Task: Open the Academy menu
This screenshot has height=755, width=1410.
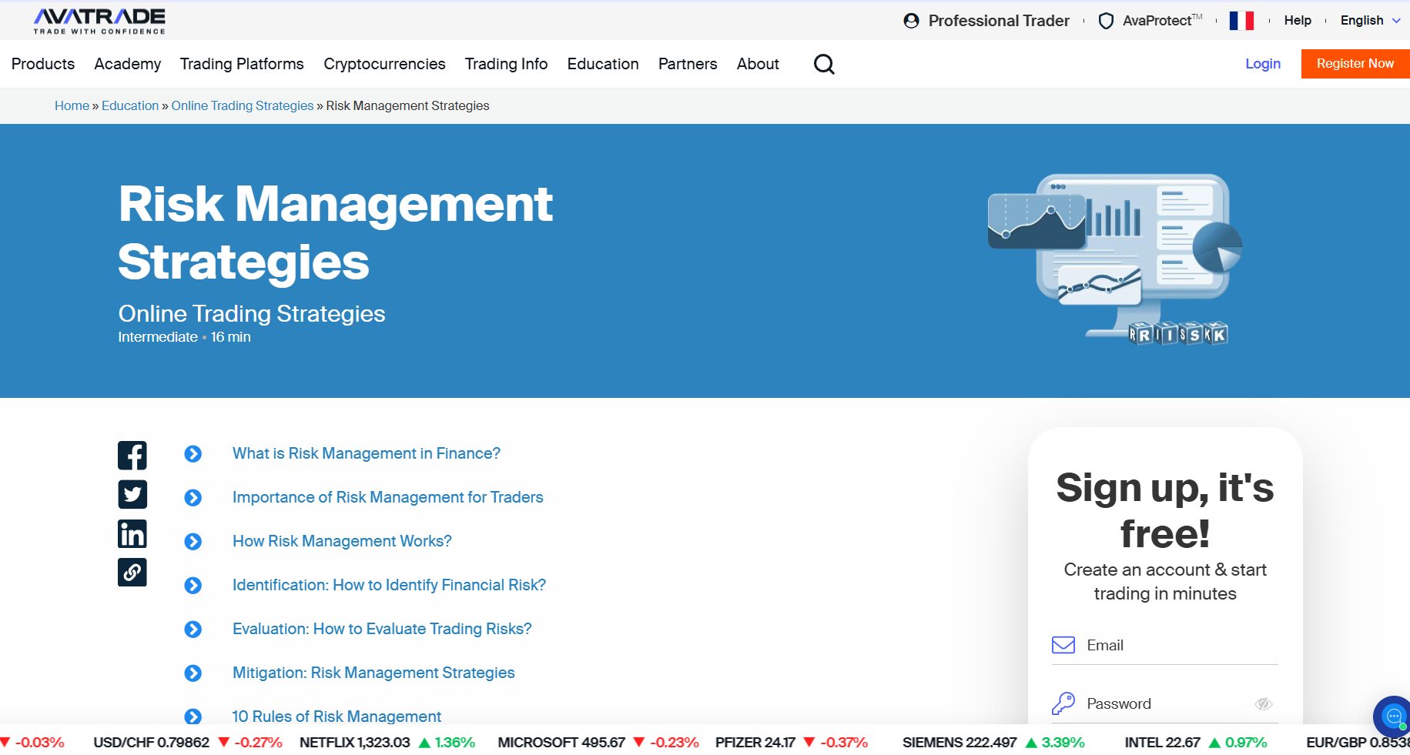Action: point(128,64)
